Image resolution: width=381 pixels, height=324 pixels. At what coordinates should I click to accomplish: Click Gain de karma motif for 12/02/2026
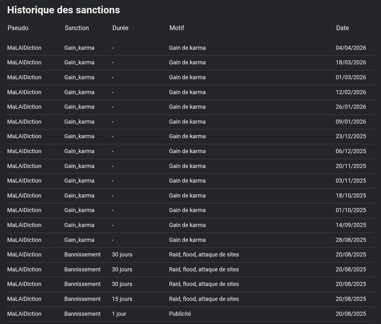click(187, 92)
